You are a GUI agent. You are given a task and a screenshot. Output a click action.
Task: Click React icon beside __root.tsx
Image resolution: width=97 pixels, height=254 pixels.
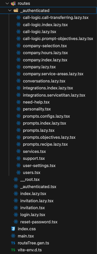(16, 180)
